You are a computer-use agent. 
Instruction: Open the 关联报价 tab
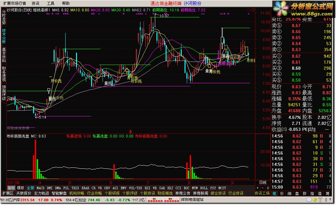coord(24,193)
